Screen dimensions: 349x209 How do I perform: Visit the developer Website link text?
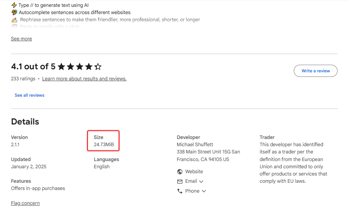point(194,172)
